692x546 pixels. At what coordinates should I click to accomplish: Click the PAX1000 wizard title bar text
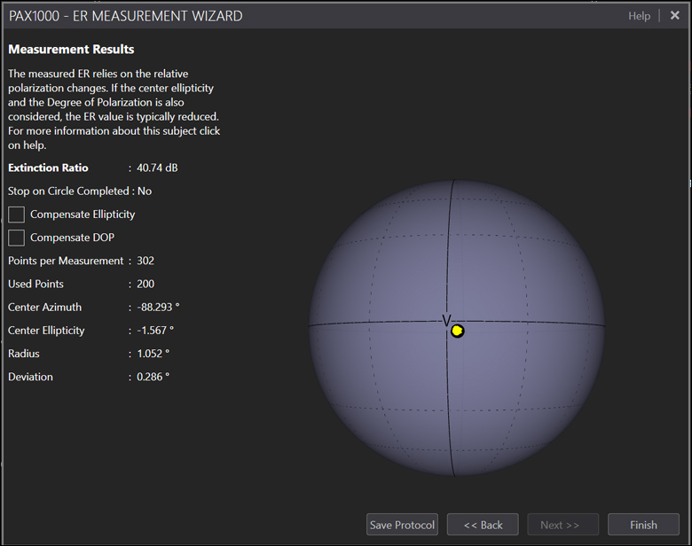tap(125, 16)
